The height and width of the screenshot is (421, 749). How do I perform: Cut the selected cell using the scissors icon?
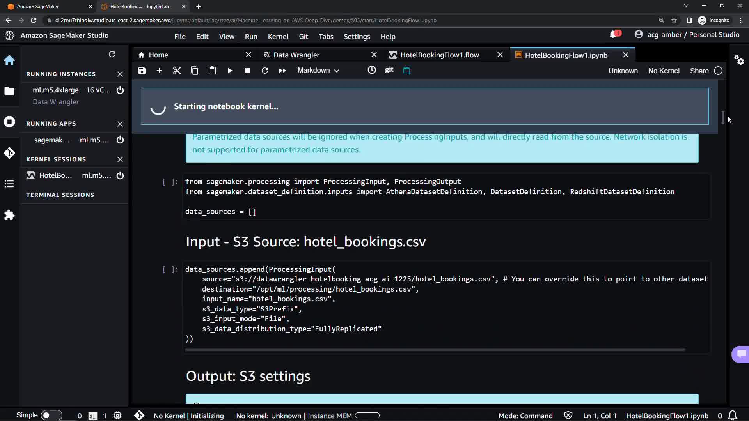point(177,71)
